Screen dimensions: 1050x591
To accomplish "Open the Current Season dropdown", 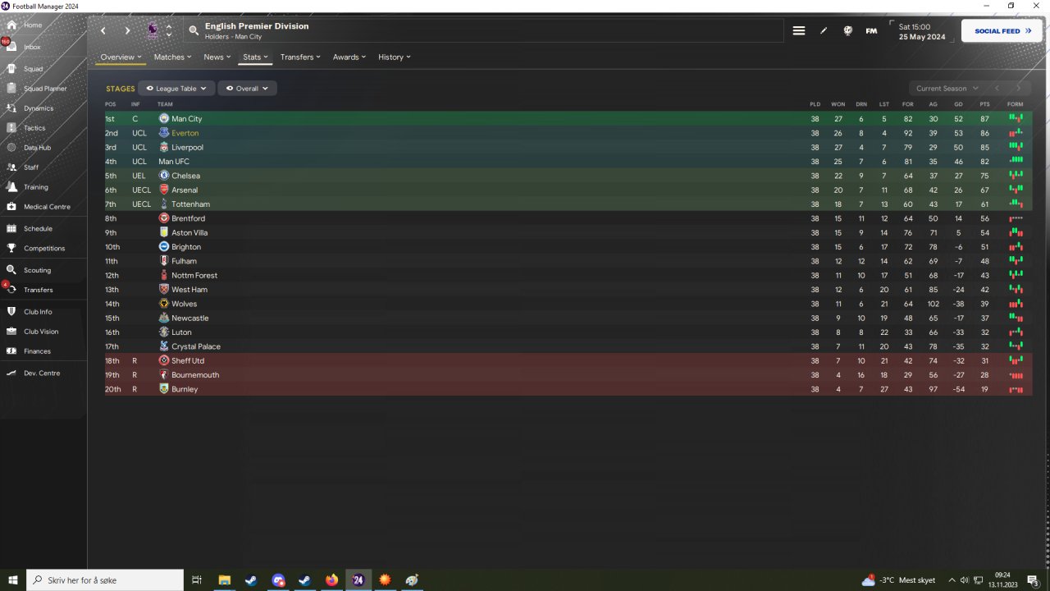I will tap(947, 89).
